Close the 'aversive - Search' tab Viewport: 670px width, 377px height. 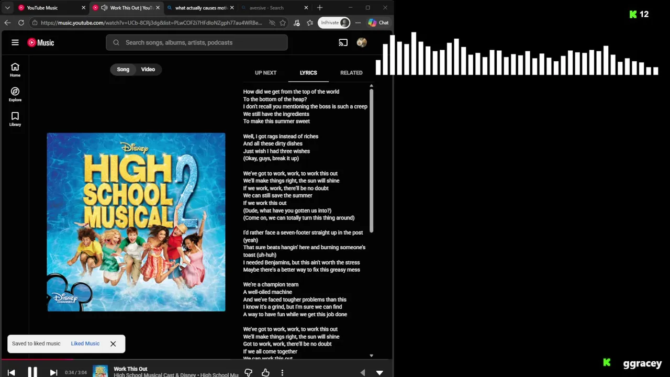(306, 8)
